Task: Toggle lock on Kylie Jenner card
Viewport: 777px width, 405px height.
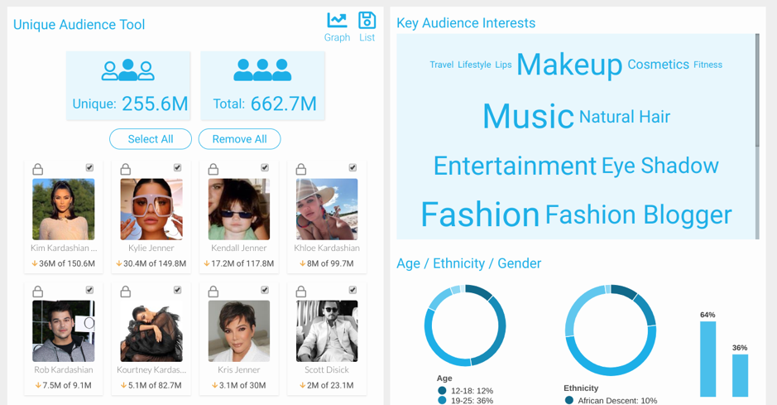Action: coord(126,169)
